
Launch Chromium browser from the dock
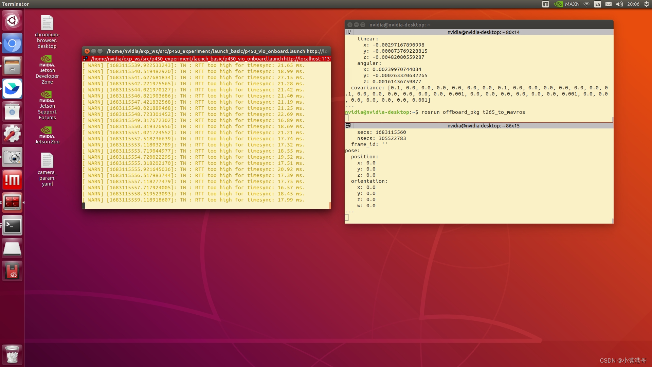click(12, 43)
